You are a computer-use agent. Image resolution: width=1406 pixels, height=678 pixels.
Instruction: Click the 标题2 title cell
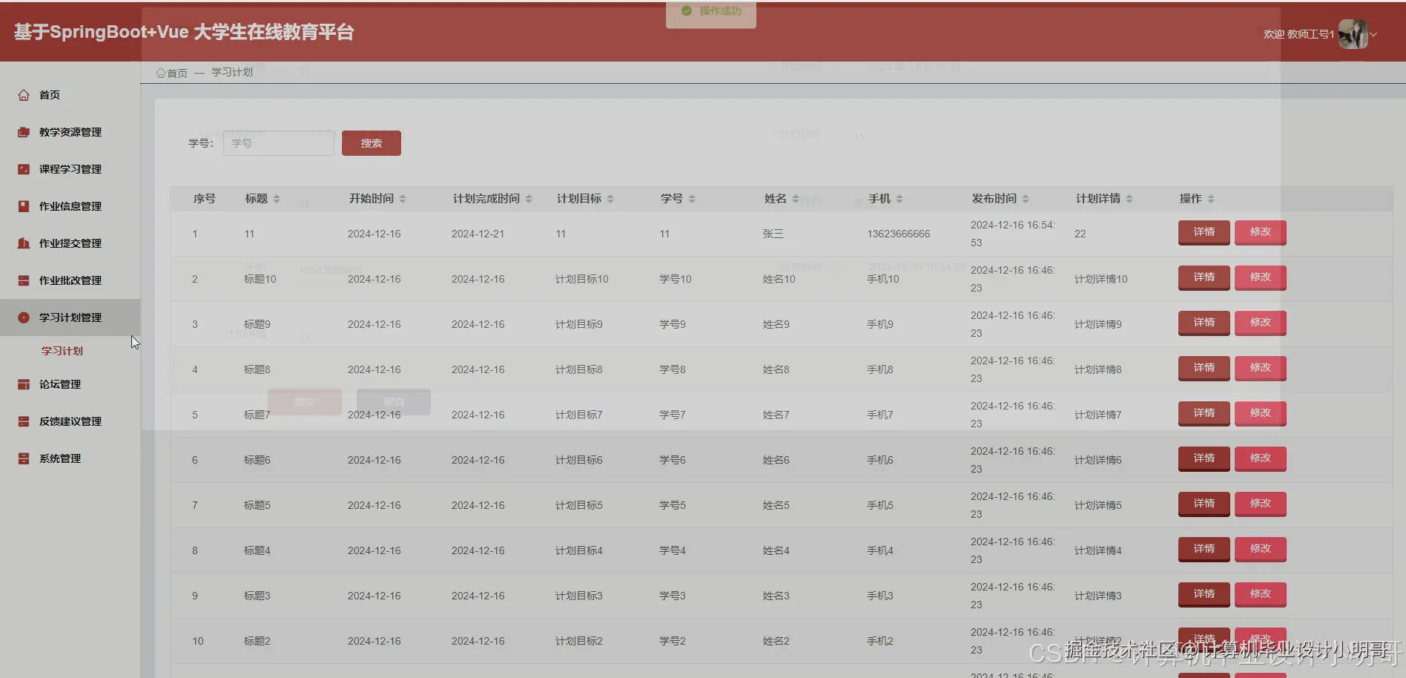(257, 641)
